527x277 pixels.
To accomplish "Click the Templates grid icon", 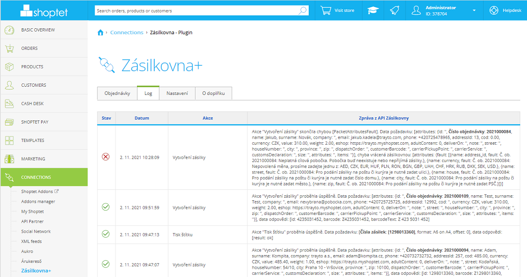I will (x=10, y=141).
